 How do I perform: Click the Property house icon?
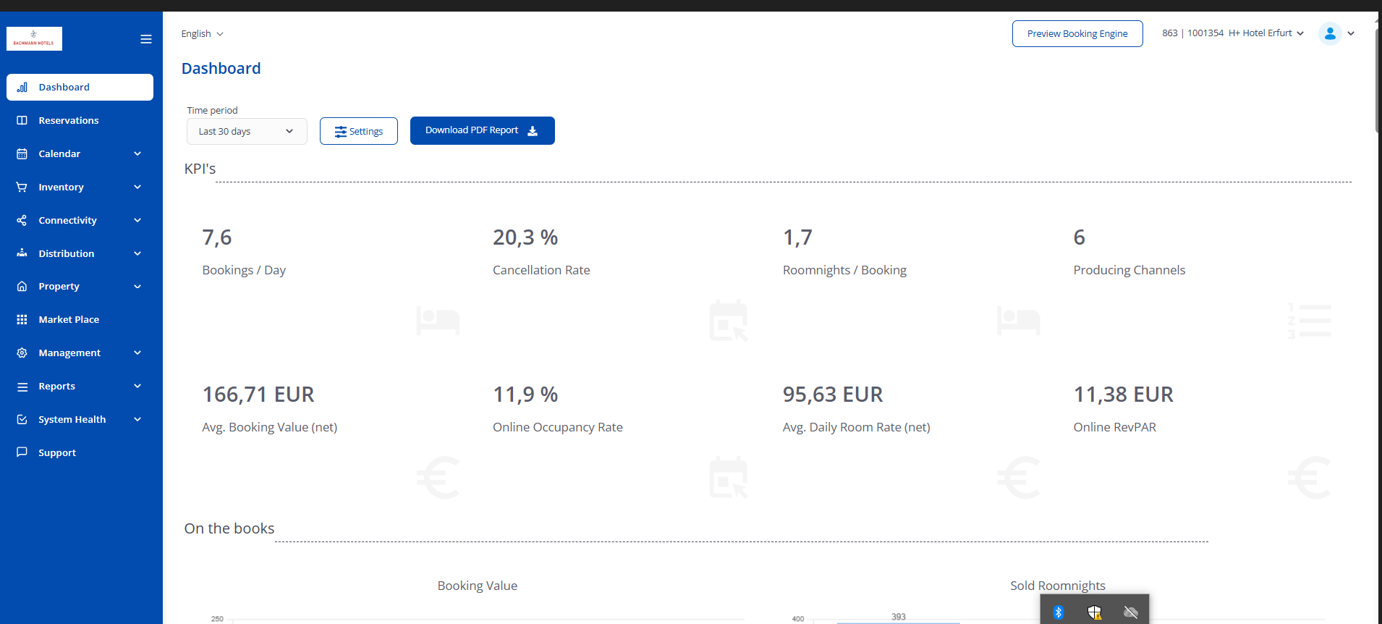pyautogui.click(x=22, y=286)
